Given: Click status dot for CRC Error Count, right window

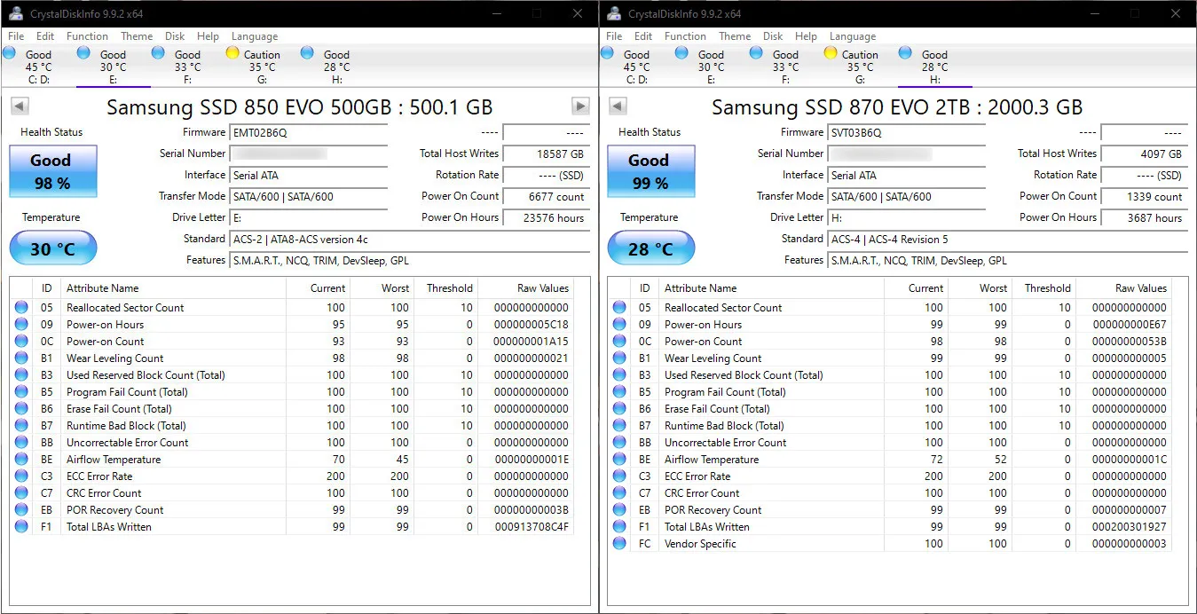Looking at the screenshot, I should pos(619,493).
